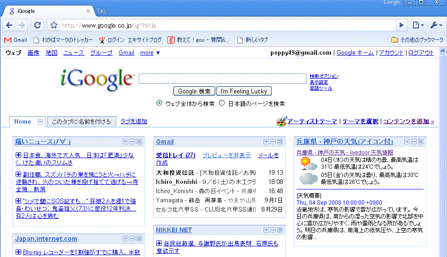Open 地図 in top navigation
447x257 pixels.
[x=52, y=53]
